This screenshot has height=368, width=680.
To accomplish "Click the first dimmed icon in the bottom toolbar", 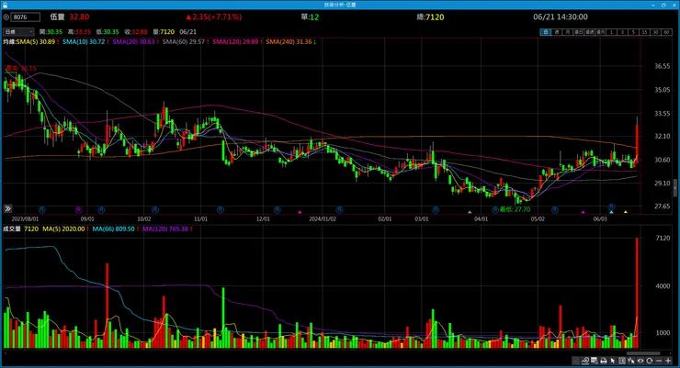I will (x=576, y=361).
